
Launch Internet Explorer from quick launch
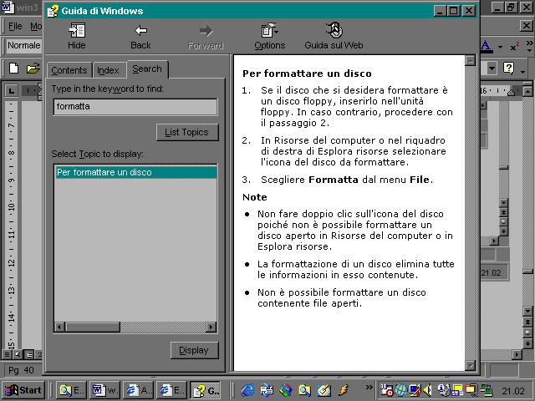click(x=248, y=390)
